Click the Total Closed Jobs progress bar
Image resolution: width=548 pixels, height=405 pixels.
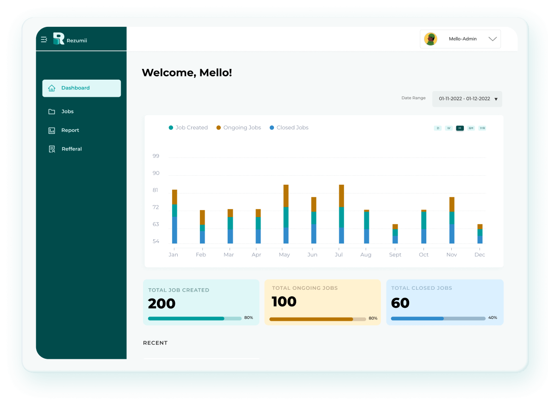tap(438, 318)
